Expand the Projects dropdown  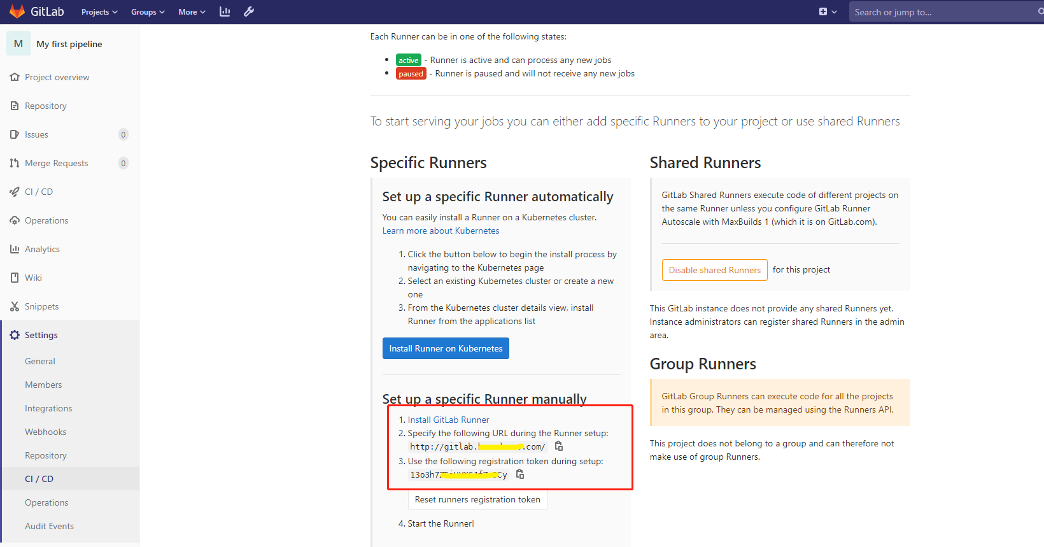click(99, 11)
